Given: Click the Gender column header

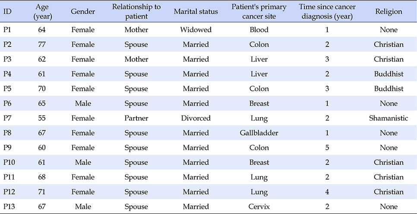Looking at the screenshot, I should (83, 12).
